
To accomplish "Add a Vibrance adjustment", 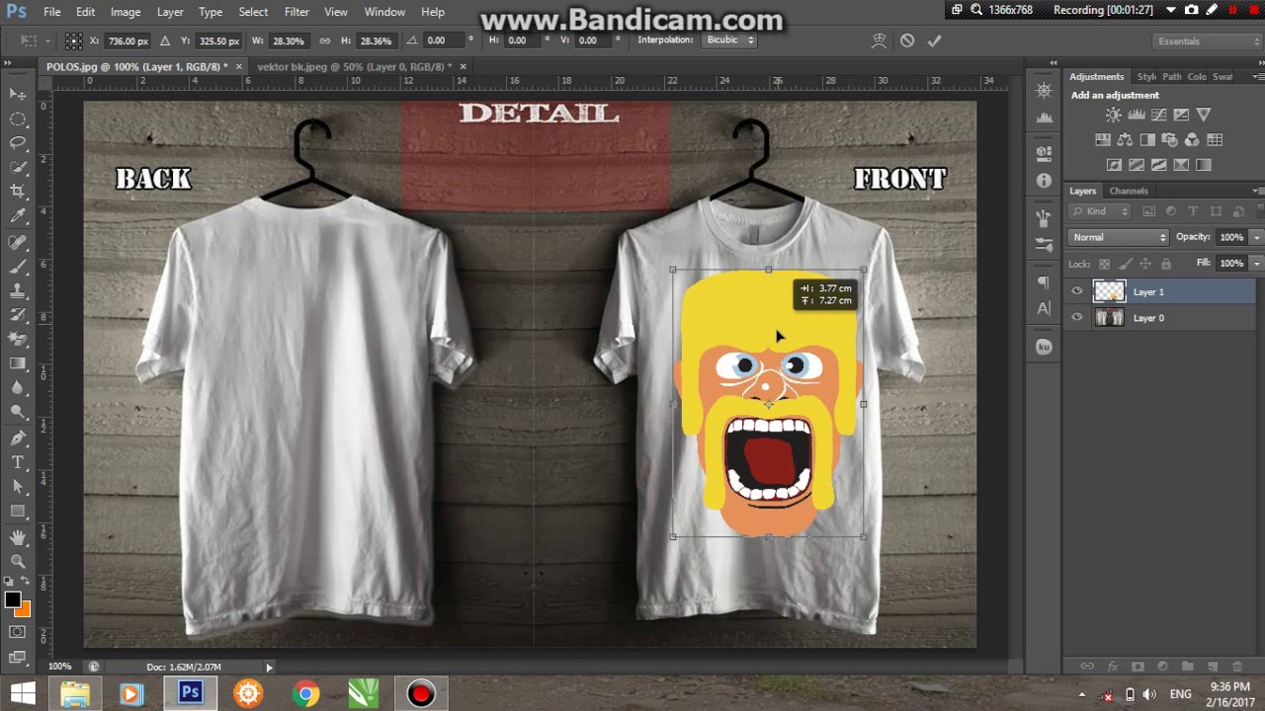I will (1204, 115).
